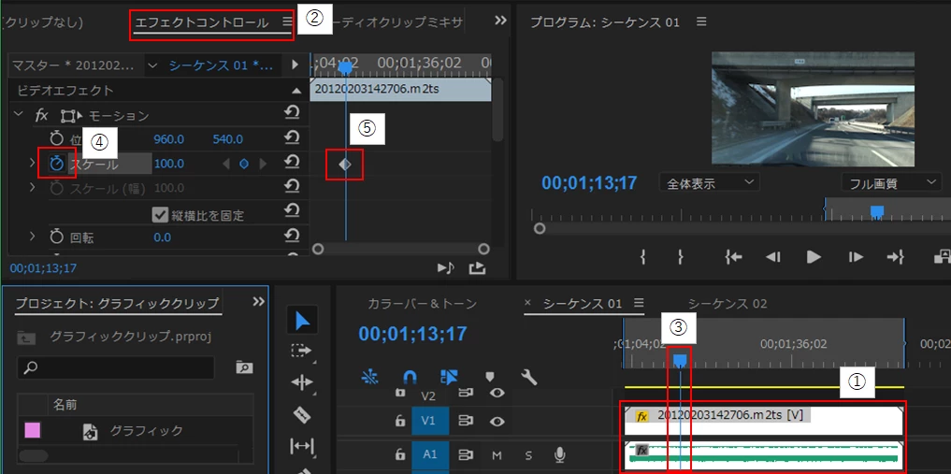
Task: Switch to シーケンス 02 timeline tab
Action: point(728,304)
